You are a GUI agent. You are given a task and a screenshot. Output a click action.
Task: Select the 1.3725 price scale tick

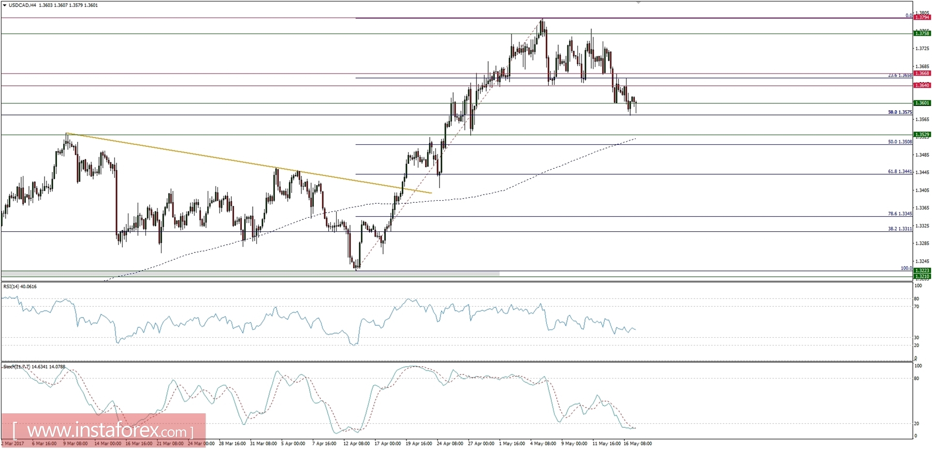coord(922,49)
